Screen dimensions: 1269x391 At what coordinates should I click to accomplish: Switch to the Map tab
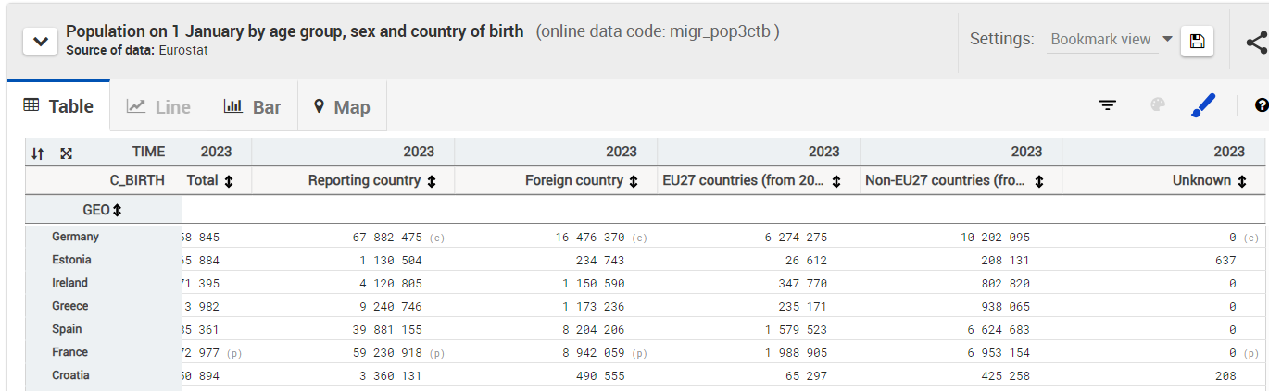pyautogui.click(x=342, y=107)
